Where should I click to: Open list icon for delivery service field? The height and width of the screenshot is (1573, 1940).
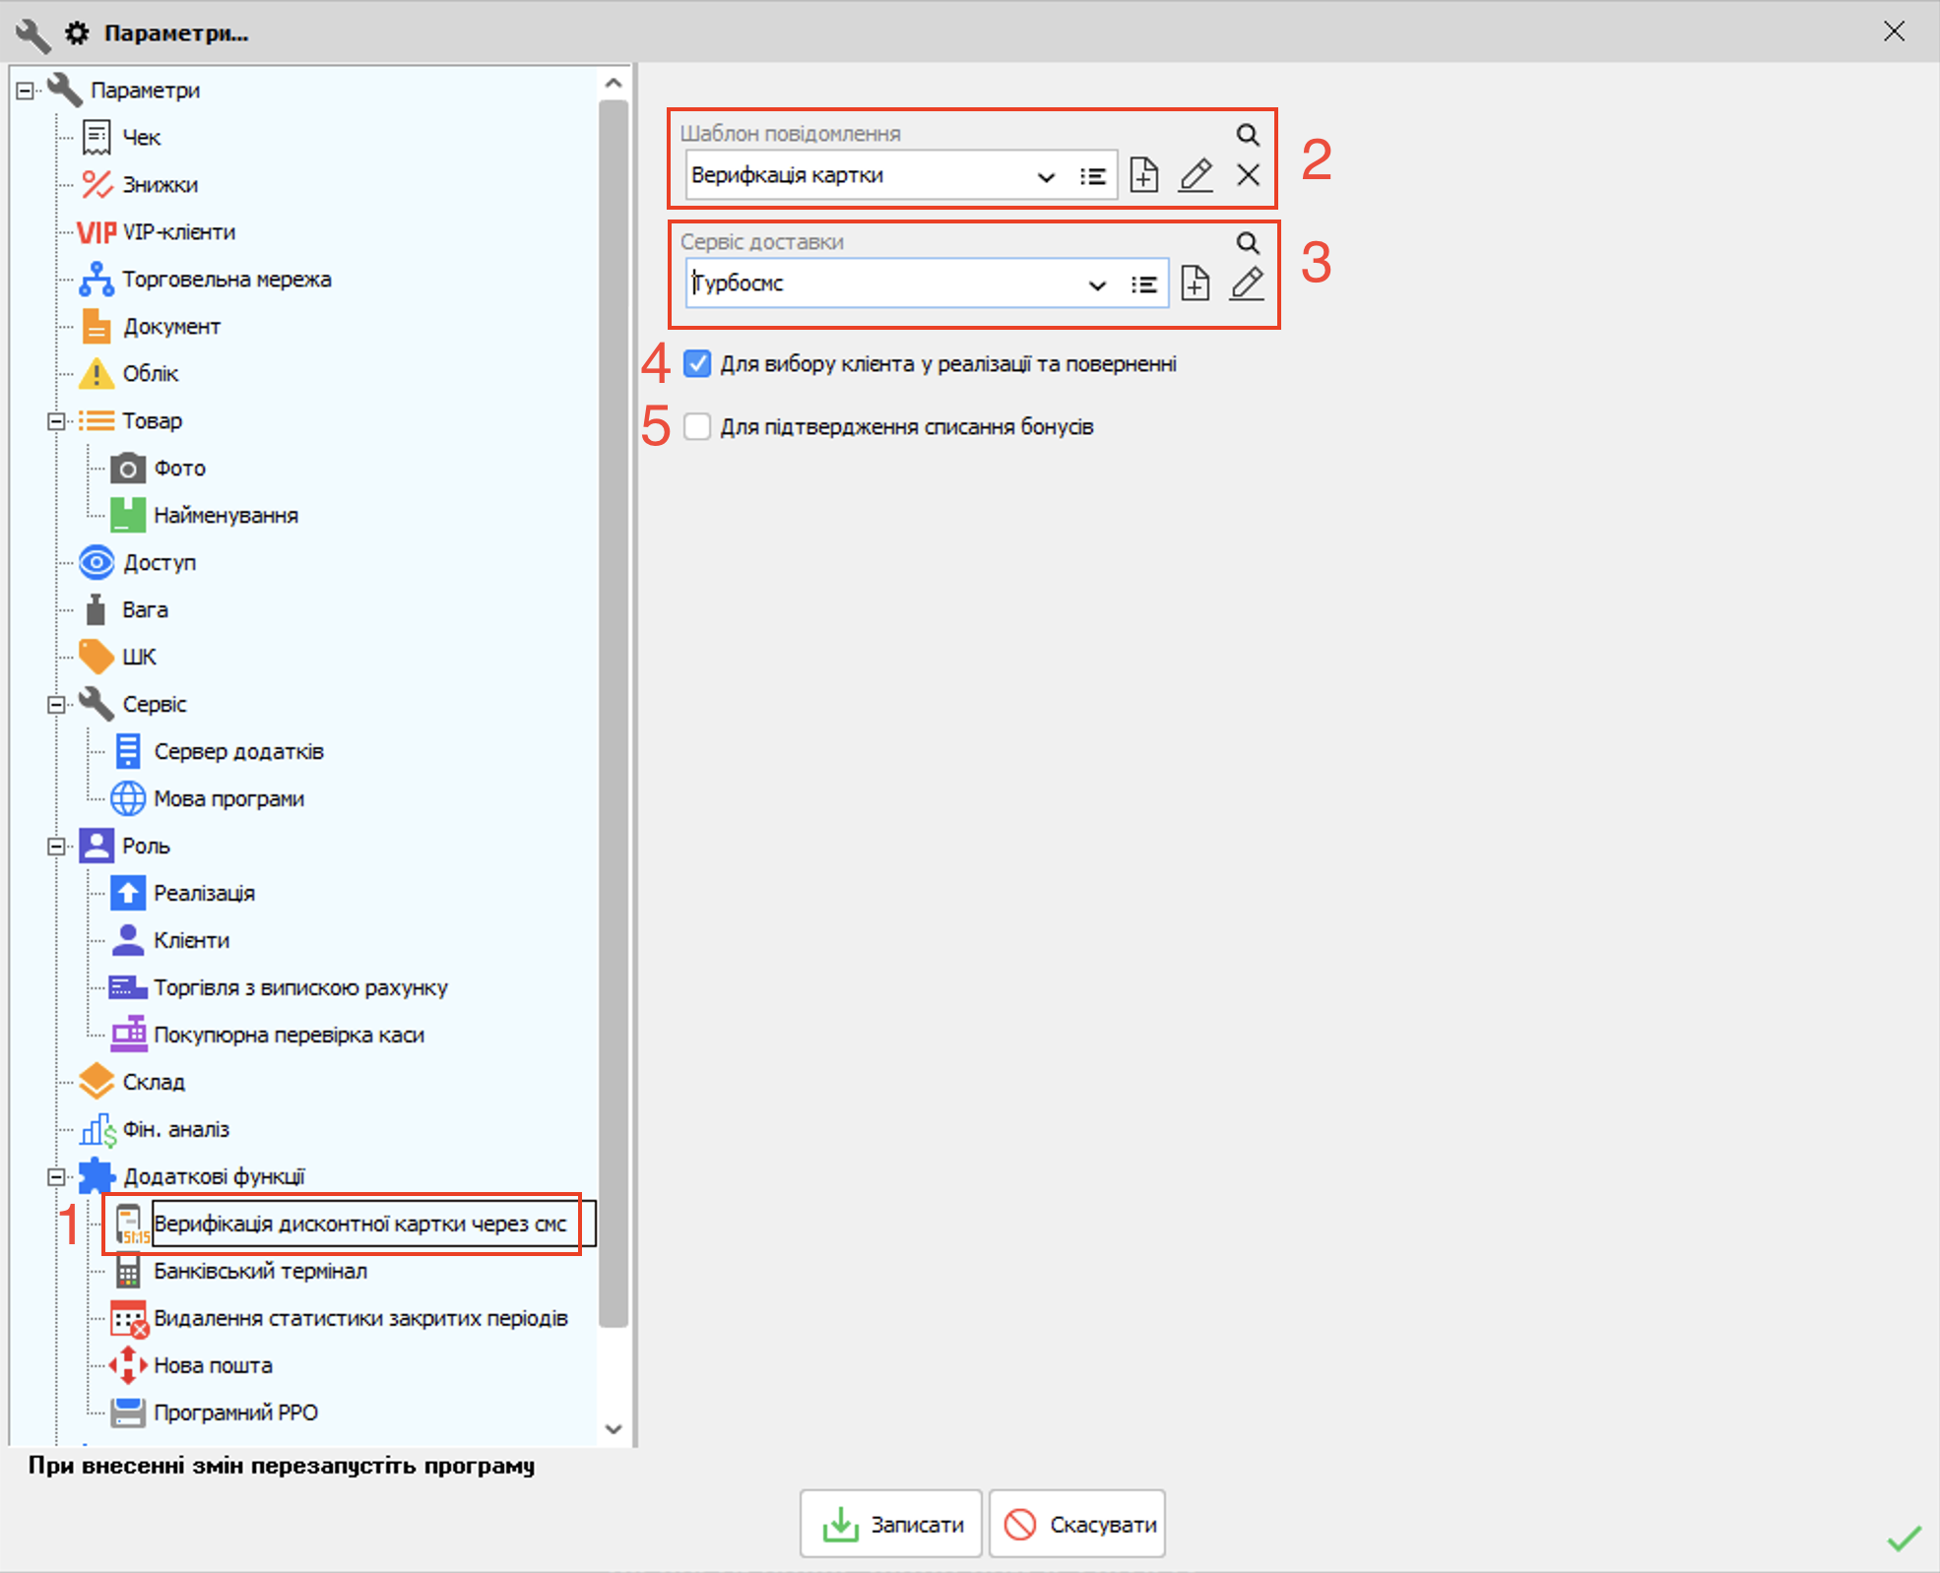(1143, 284)
